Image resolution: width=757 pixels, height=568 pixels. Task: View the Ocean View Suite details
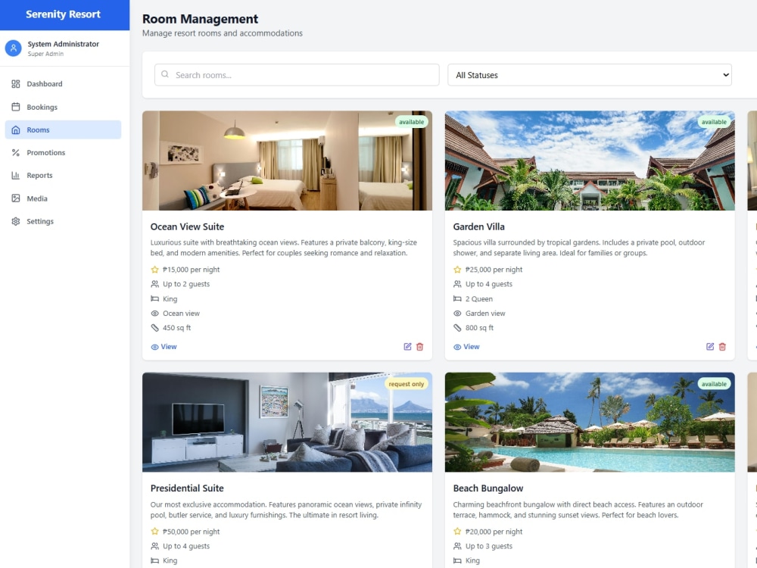(x=164, y=347)
